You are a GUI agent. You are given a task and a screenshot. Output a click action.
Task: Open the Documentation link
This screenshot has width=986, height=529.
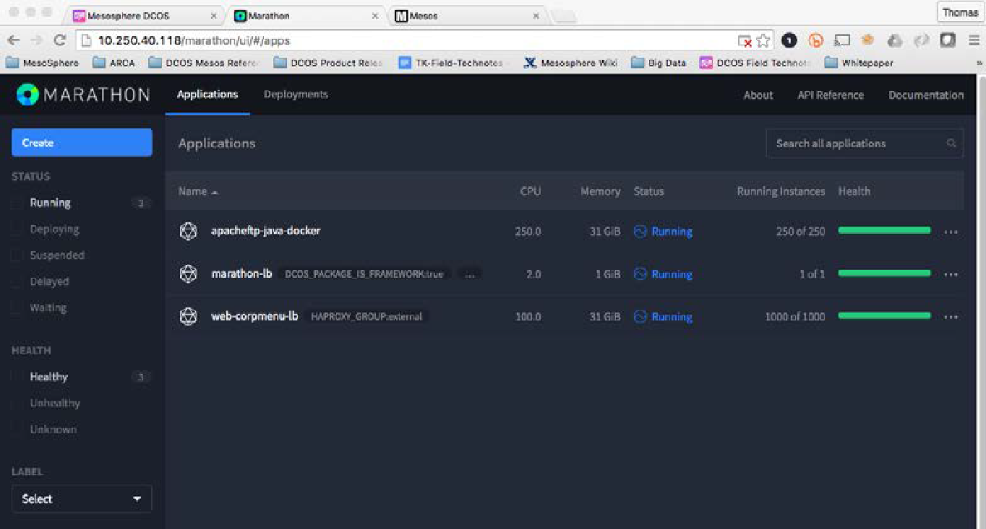(x=926, y=95)
